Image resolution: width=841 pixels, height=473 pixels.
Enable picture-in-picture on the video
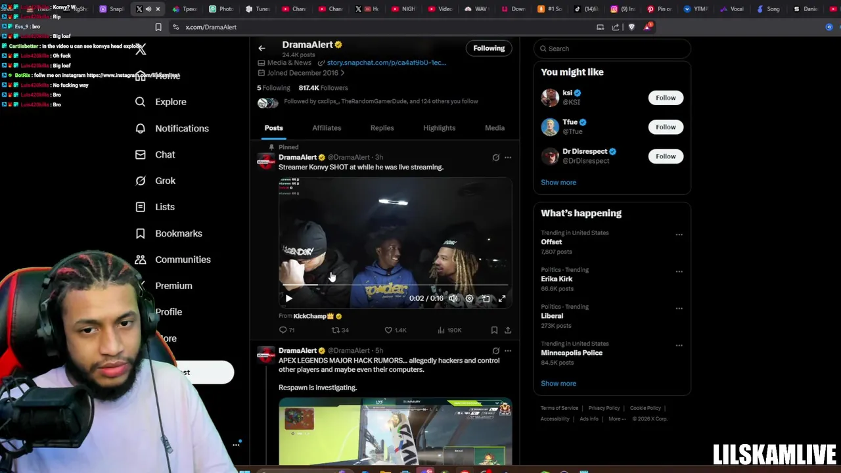[x=486, y=298]
